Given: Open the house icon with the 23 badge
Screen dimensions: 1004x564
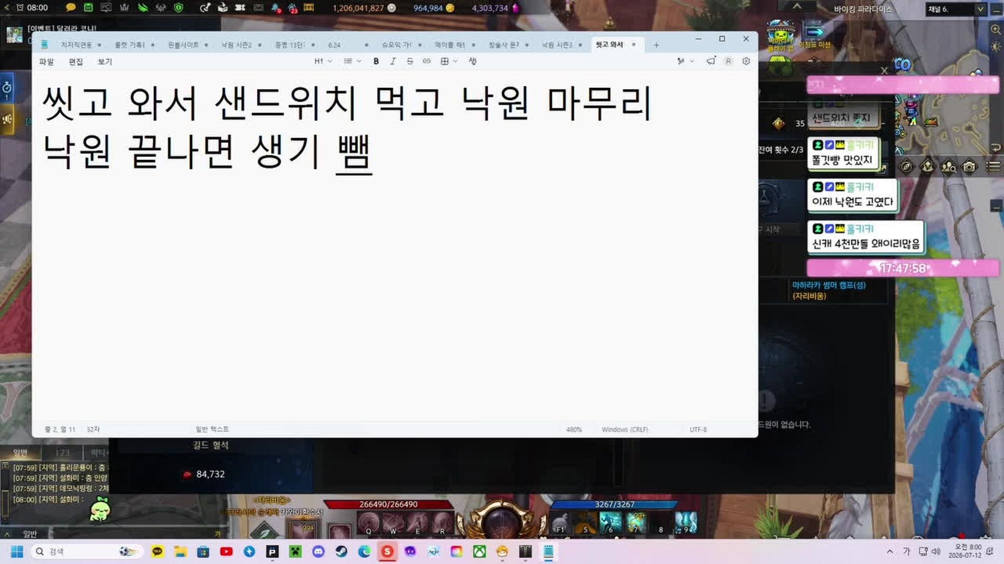Looking at the screenshot, I should tap(293, 8).
